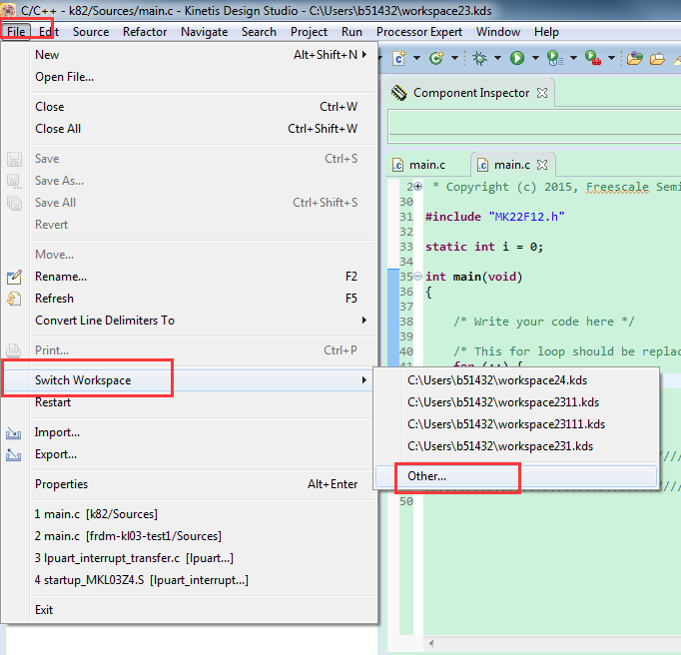Image resolution: width=681 pixels, height=655 pixels.
Task: Switch to workspace231.kds
Action: point(516,446)
